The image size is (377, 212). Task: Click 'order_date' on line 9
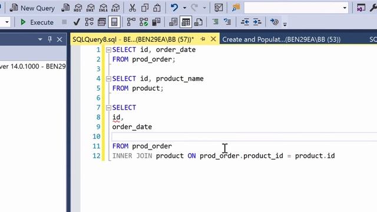pos(132,127)
